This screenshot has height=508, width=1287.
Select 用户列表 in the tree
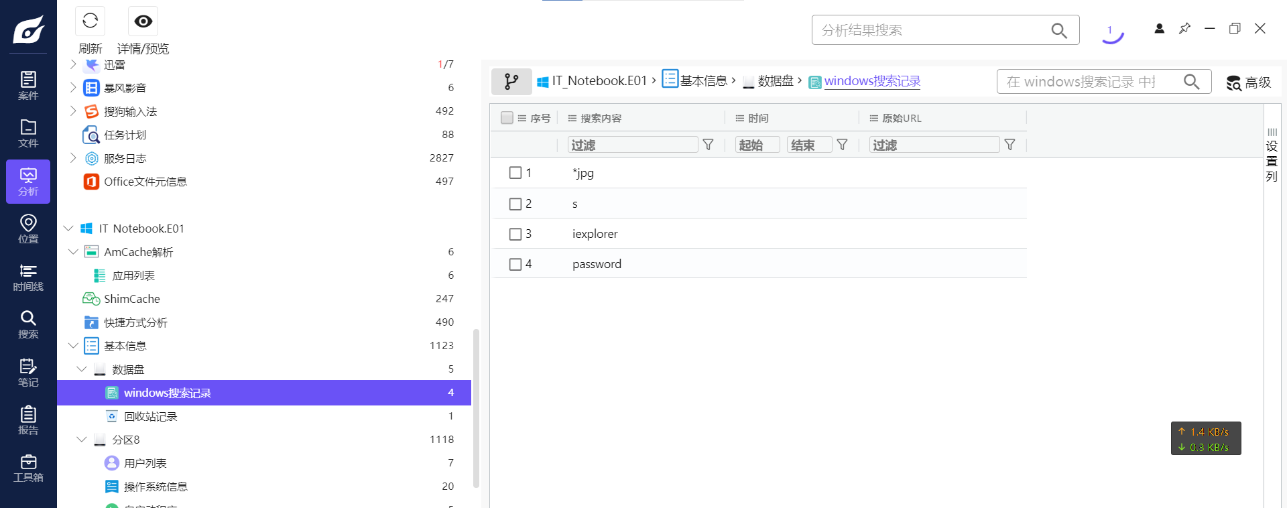[x=145, y=463]
